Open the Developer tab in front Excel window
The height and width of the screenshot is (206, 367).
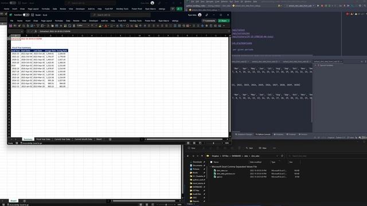click(93, 21)
